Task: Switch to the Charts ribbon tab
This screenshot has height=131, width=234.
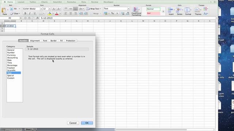Action: pos(44,2)
